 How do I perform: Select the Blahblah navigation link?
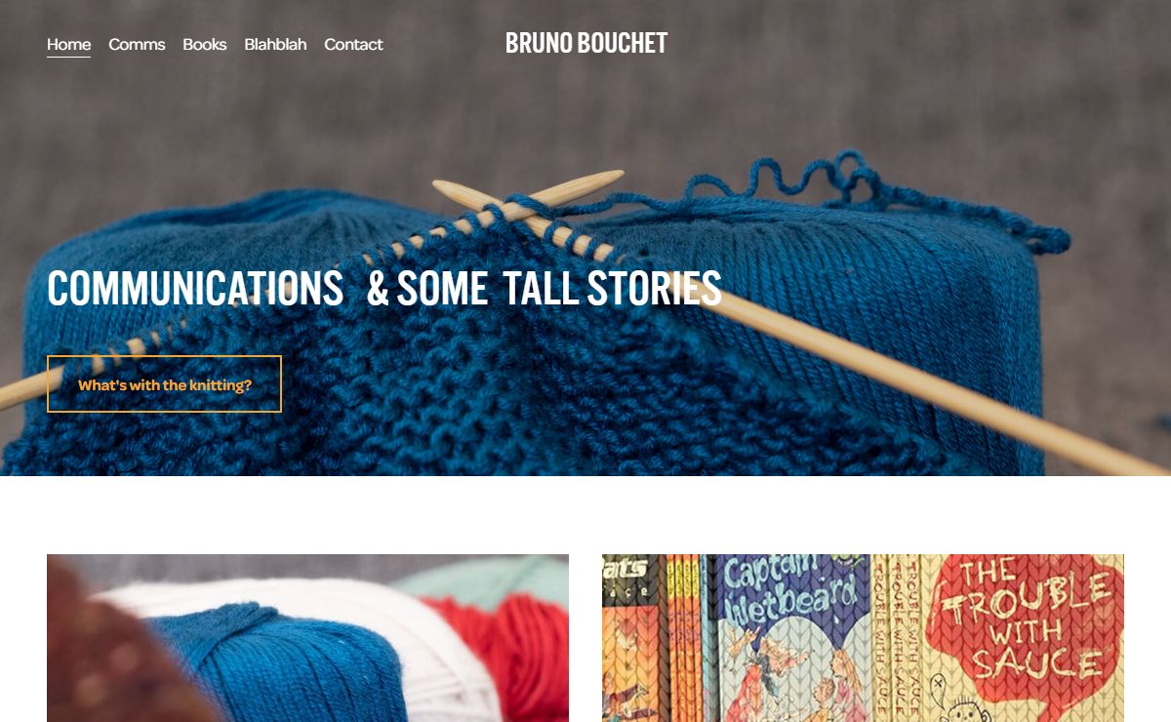pyautogui.click(x=275, y=44)
